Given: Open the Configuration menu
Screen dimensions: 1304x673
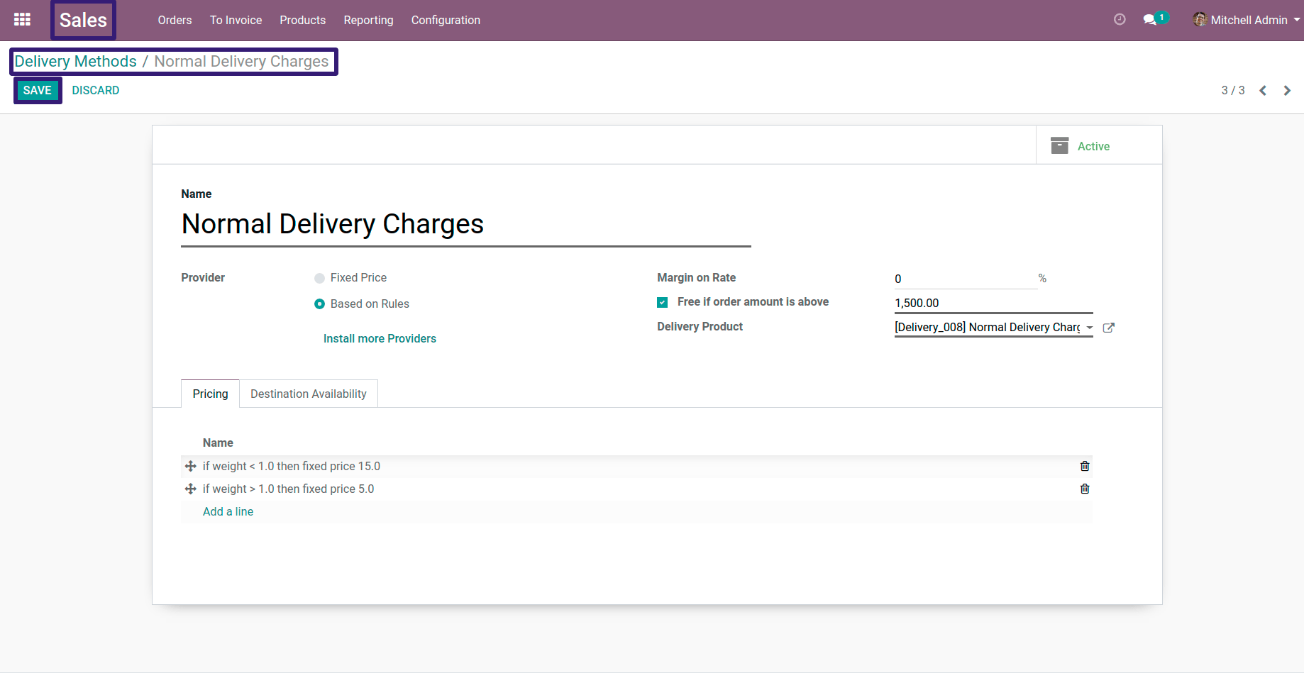Looking at the screenshot, I should pos(446,20).
